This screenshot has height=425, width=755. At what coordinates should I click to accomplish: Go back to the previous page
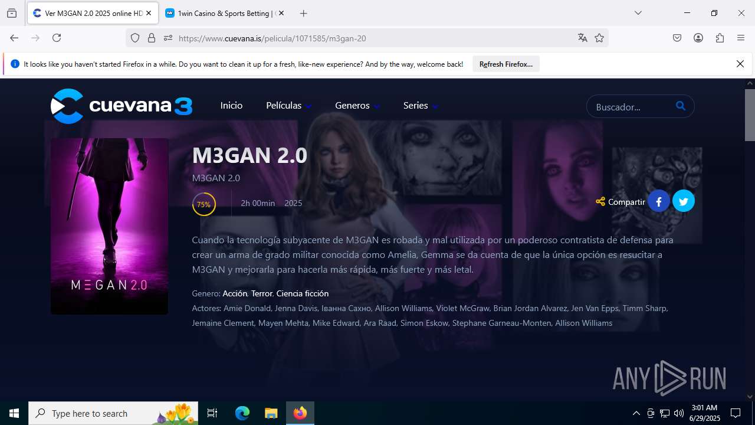coord(14,38)
